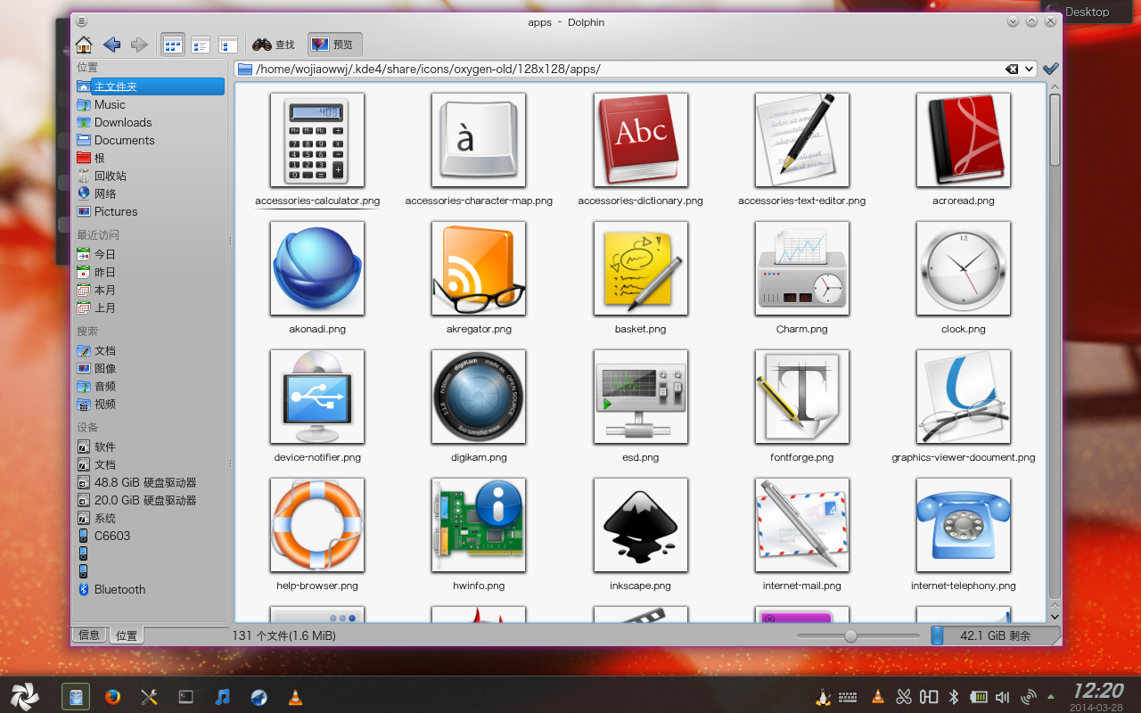Show files accessed 上月

(150, 307)
